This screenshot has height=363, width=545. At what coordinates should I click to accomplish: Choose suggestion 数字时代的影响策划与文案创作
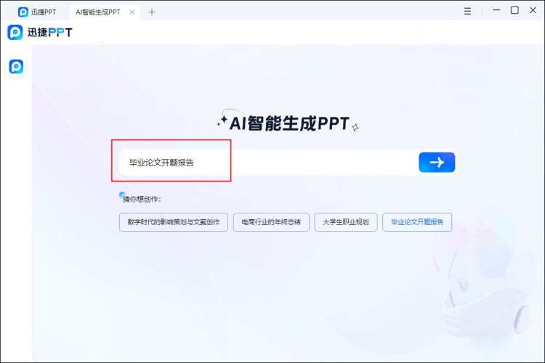(x=174, y=222)
